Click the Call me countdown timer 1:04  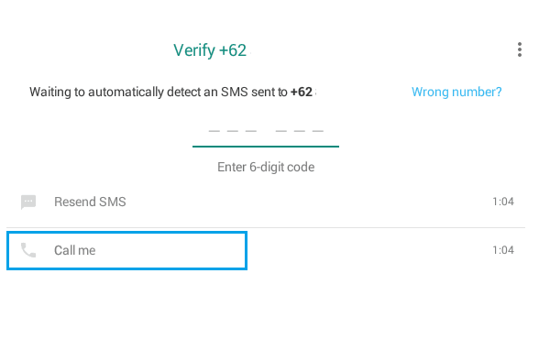click(x=503, y=250)
